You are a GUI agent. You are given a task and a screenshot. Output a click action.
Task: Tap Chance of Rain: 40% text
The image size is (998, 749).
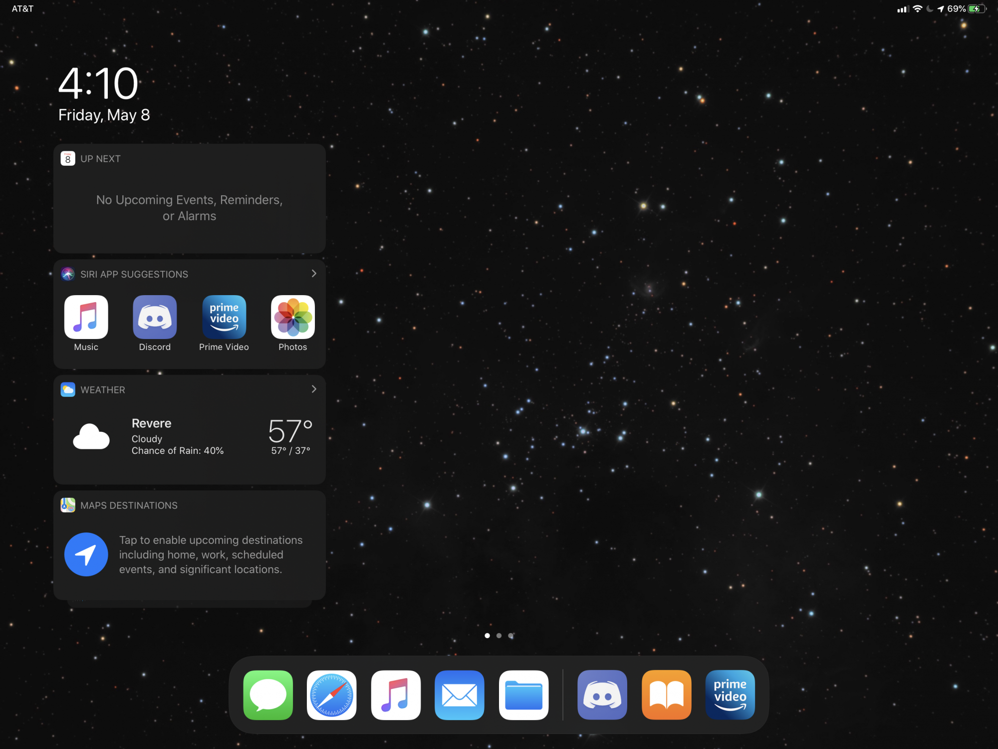click(x=178, y=451)
